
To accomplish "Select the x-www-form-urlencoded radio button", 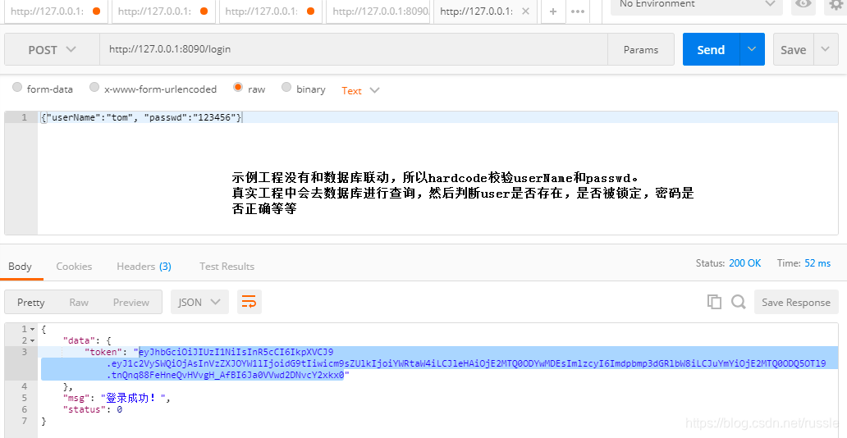I will 94,87.
